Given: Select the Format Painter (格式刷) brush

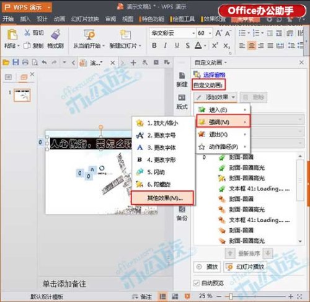Looking at the screenshot, I should coord(55,34).
